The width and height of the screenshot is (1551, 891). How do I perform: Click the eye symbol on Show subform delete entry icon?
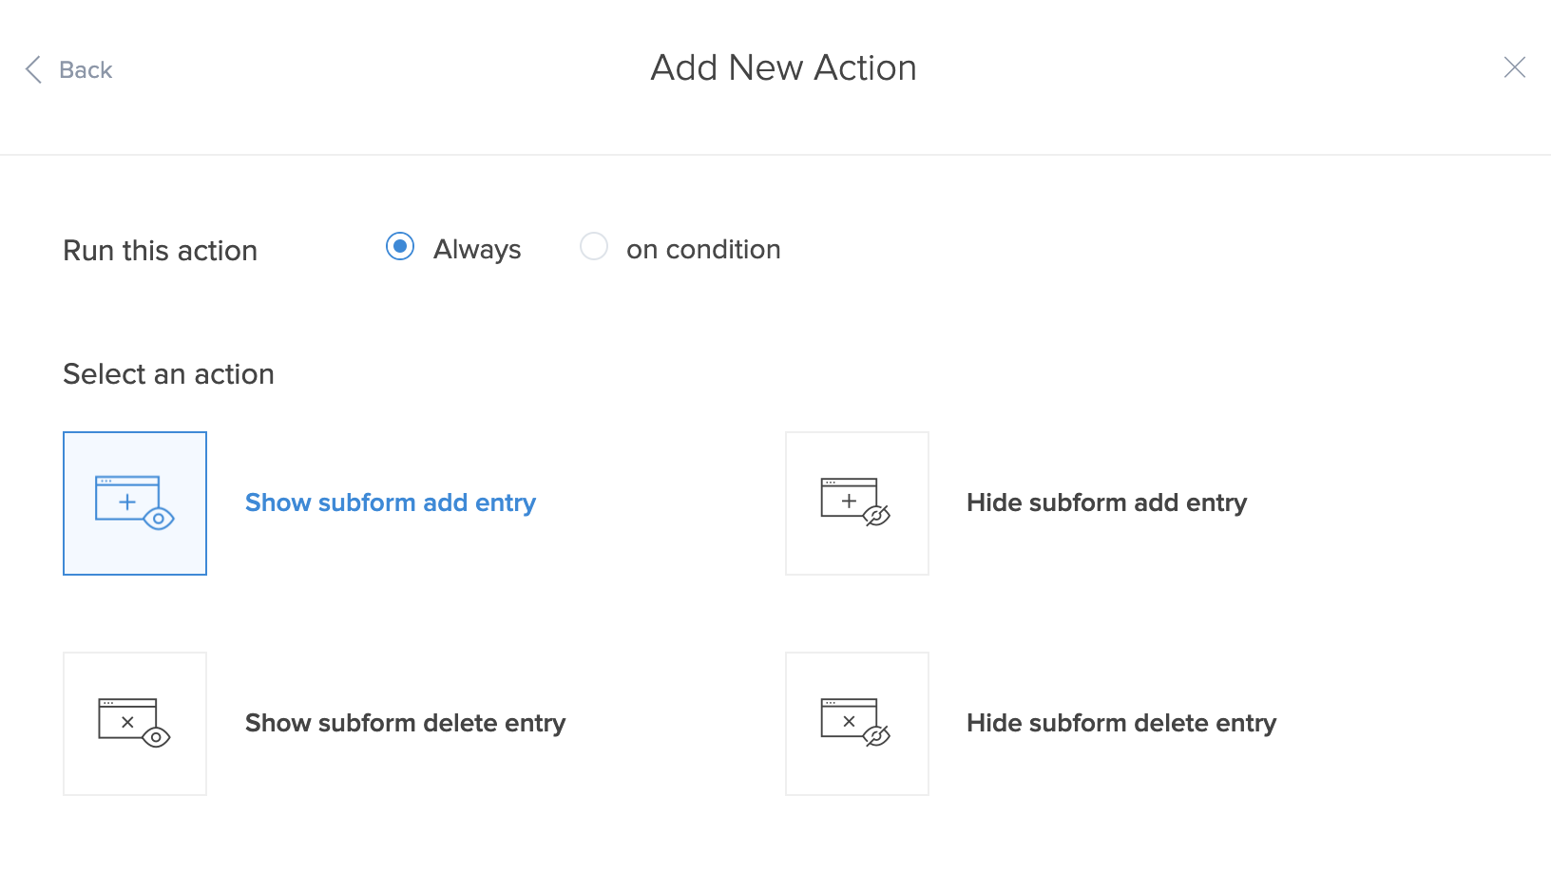(x=156, y=737)
